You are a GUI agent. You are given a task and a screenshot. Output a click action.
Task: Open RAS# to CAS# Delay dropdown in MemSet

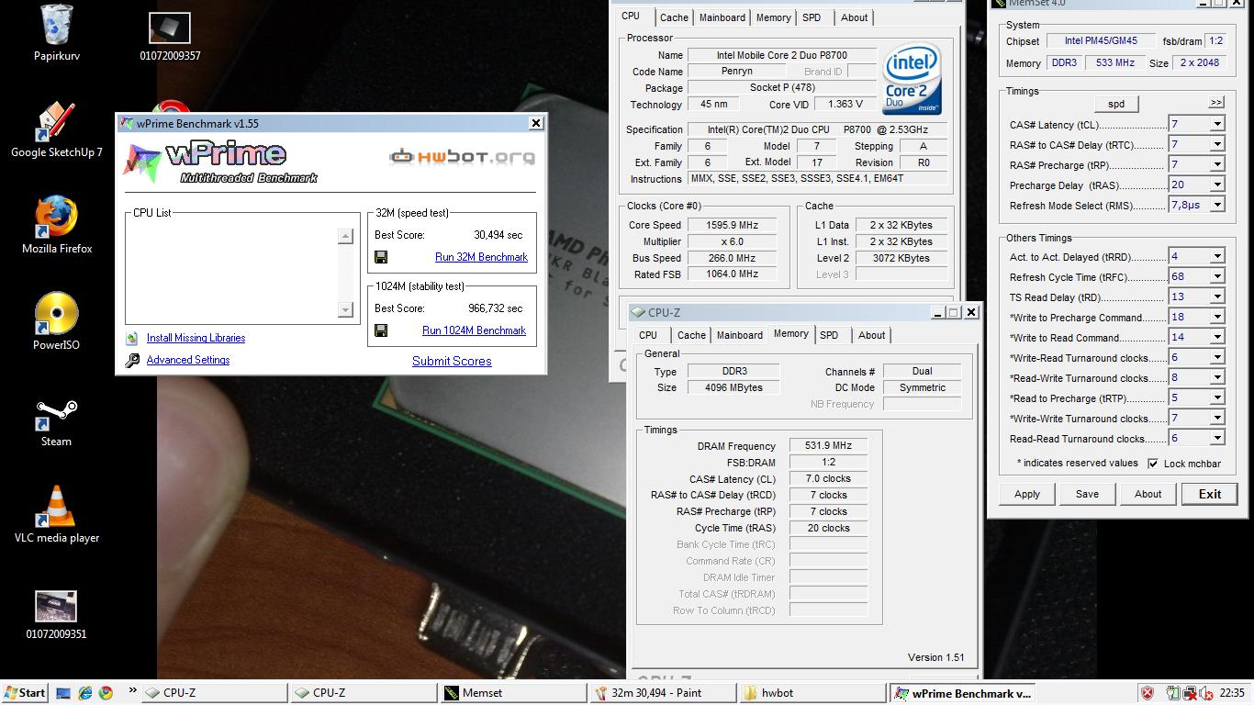1217,144
